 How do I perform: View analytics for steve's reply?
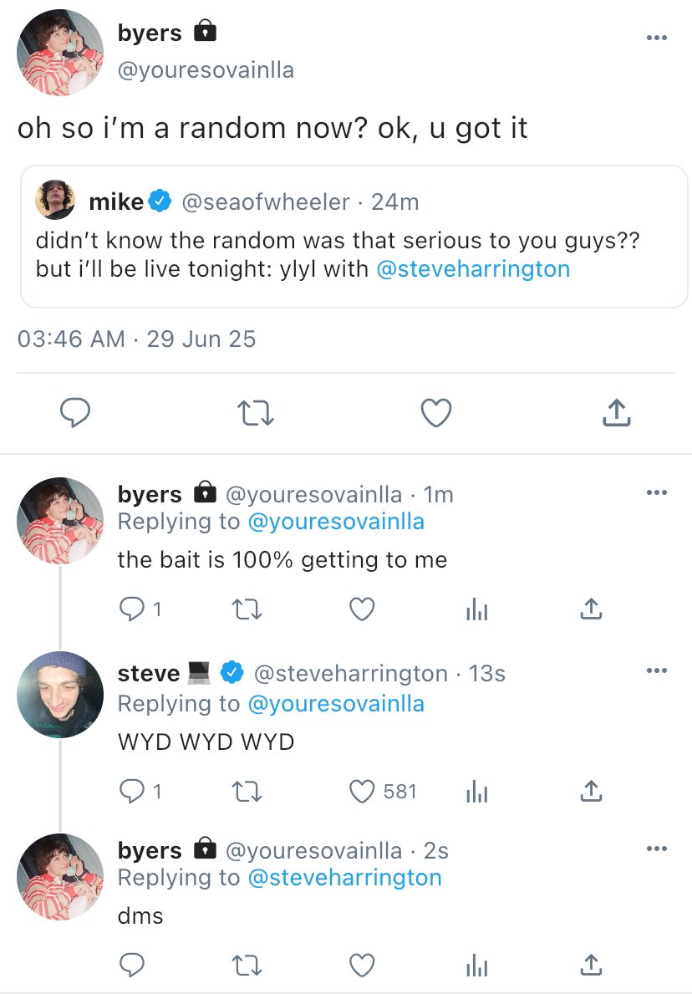coord(476,791)
